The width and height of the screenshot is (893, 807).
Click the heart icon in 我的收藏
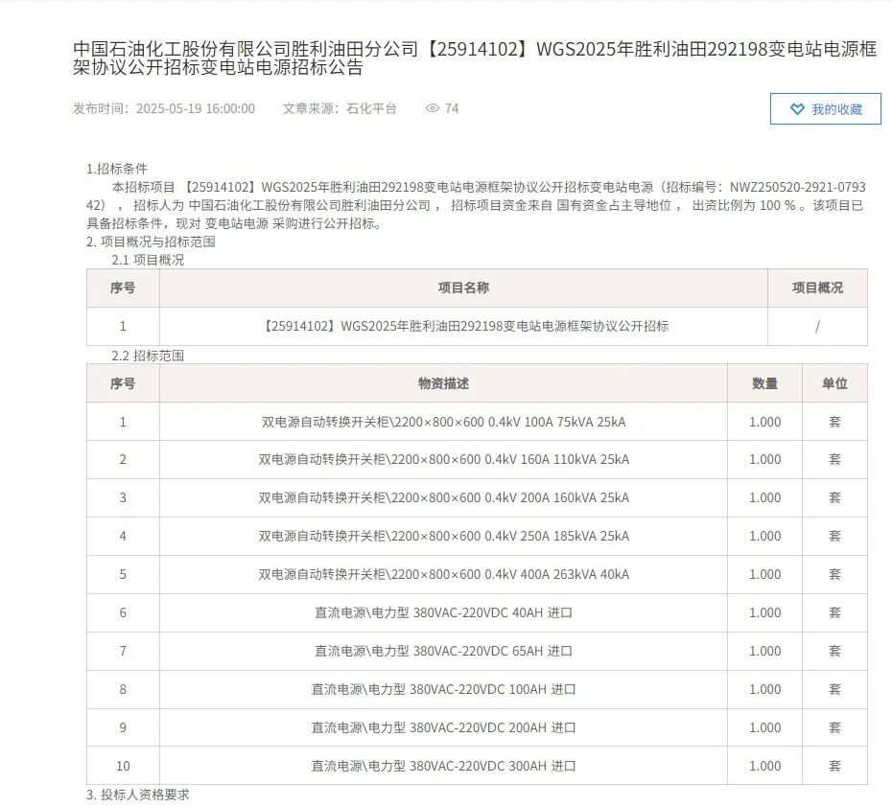[x=797, y=109]
